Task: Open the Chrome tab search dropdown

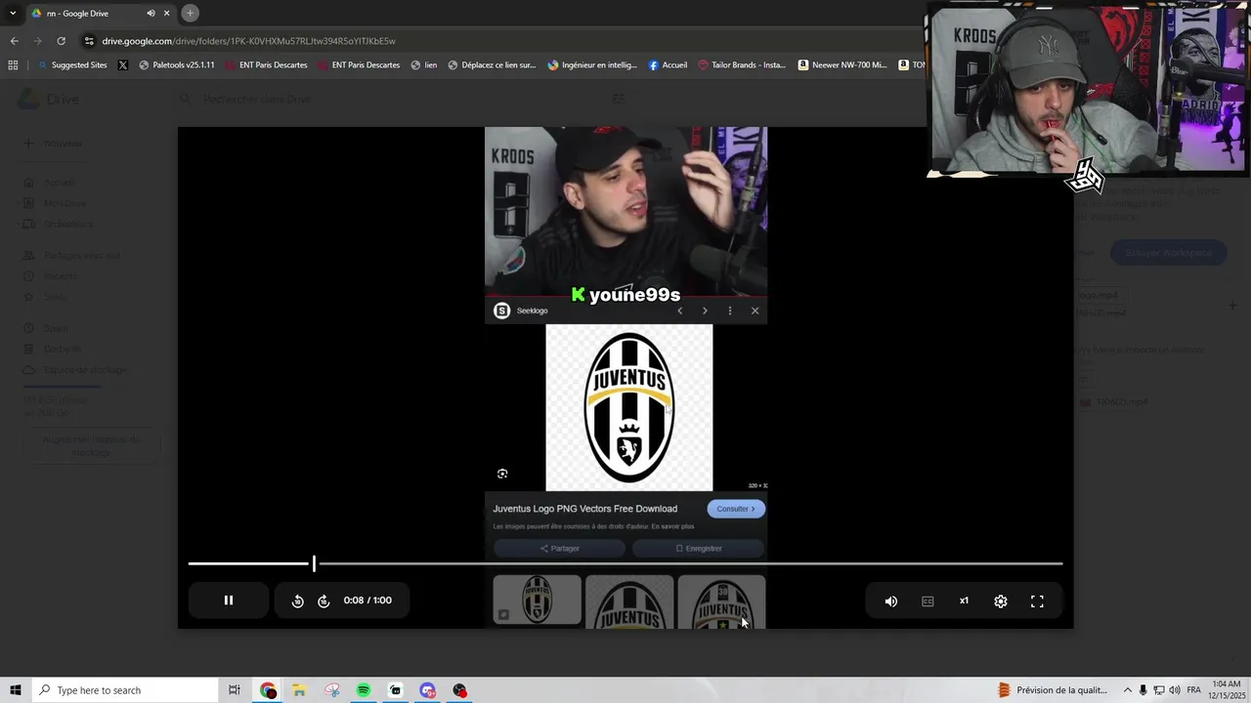Action: (13, 13)
